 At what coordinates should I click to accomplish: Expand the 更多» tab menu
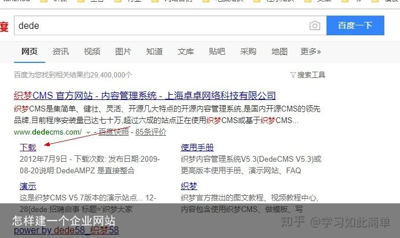pos(310,51)
